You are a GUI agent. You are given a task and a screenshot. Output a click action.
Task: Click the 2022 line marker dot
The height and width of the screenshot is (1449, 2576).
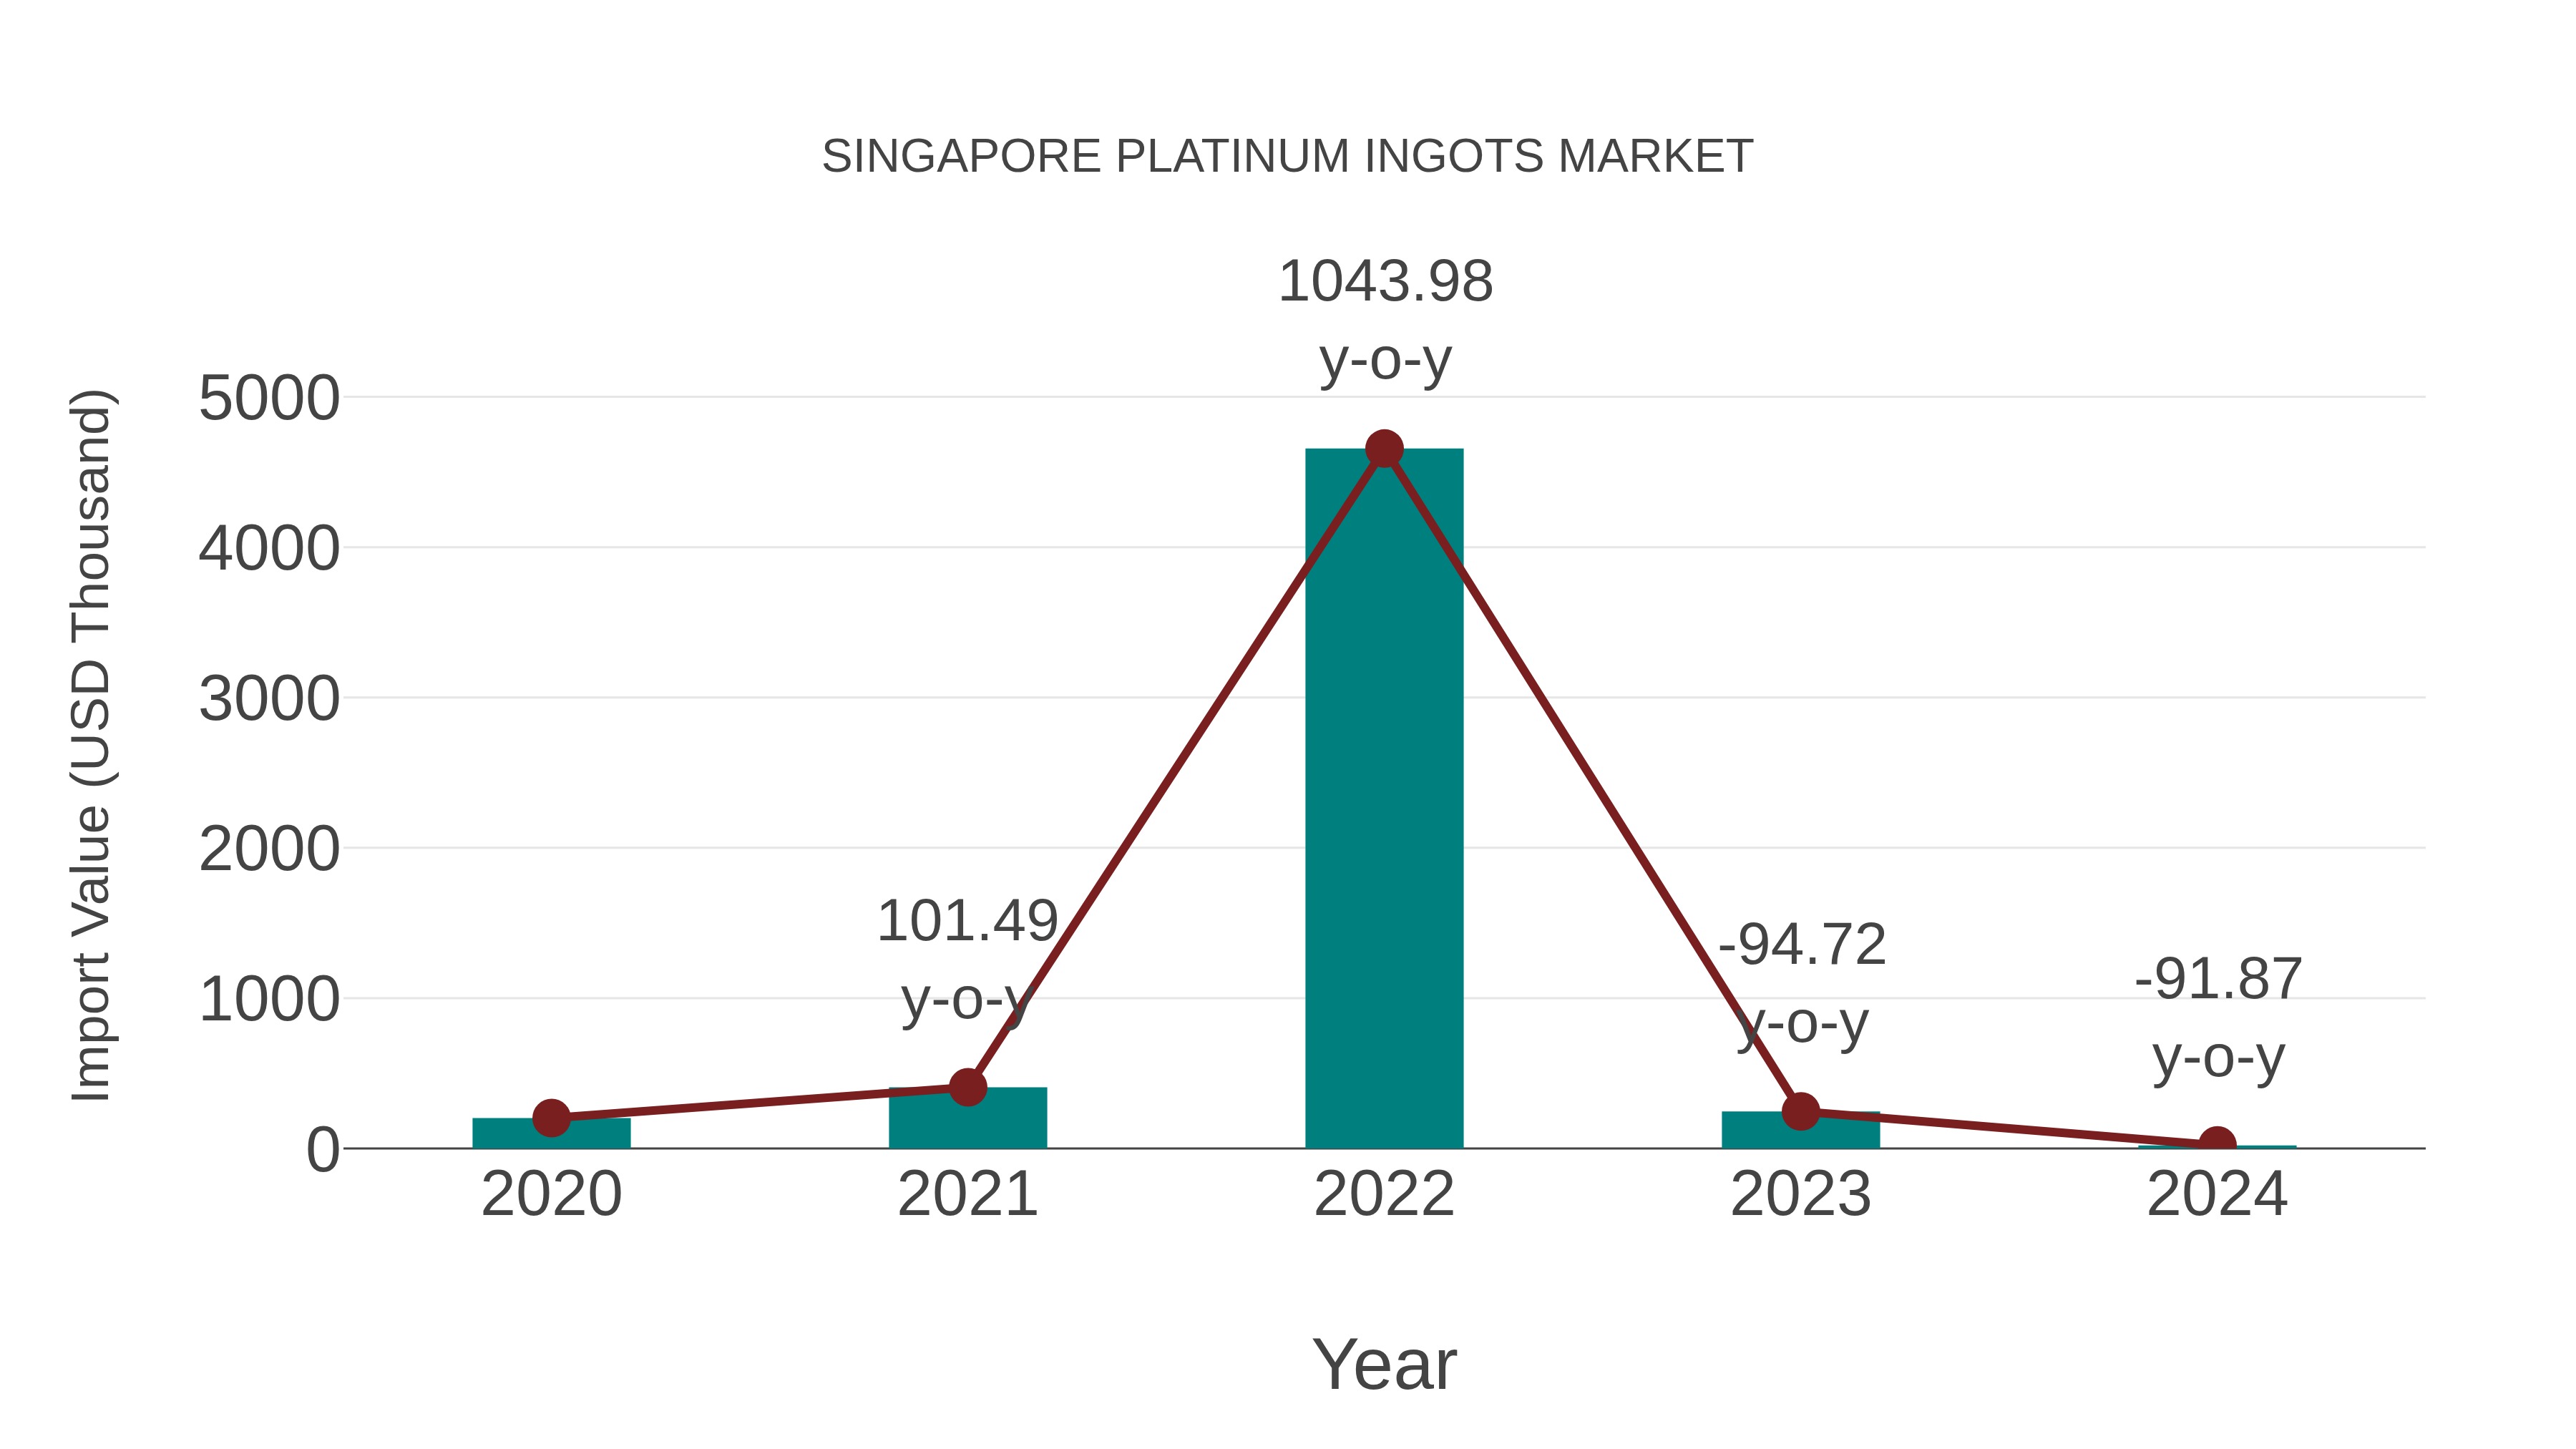[x=1384, y=449]
